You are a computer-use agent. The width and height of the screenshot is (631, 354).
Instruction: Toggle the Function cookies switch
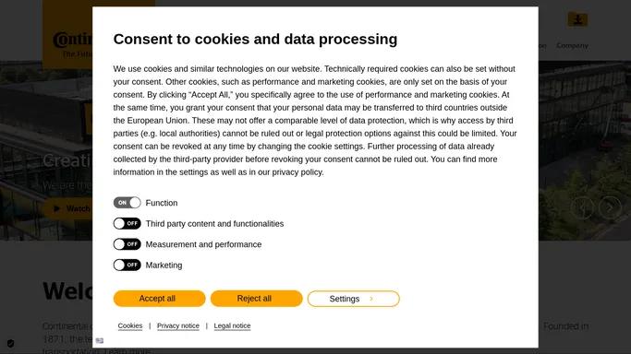pyautogui.click(x=127, y=203)
